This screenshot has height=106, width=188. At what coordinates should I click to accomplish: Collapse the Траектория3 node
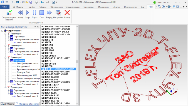coord(5,46)
